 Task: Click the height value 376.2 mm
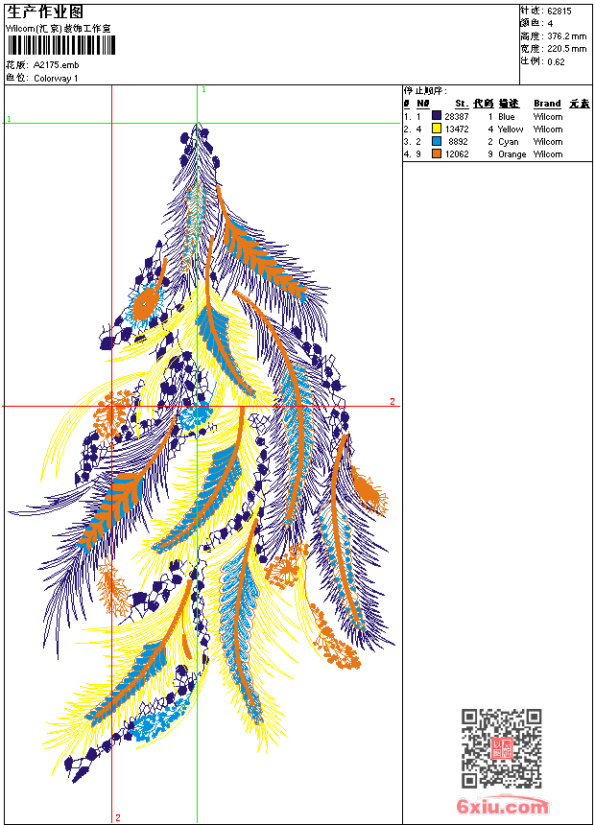(566, 36)
